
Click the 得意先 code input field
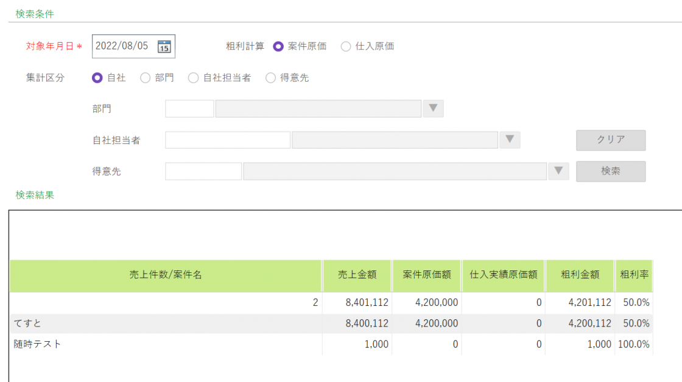click(x=203, y=171)
